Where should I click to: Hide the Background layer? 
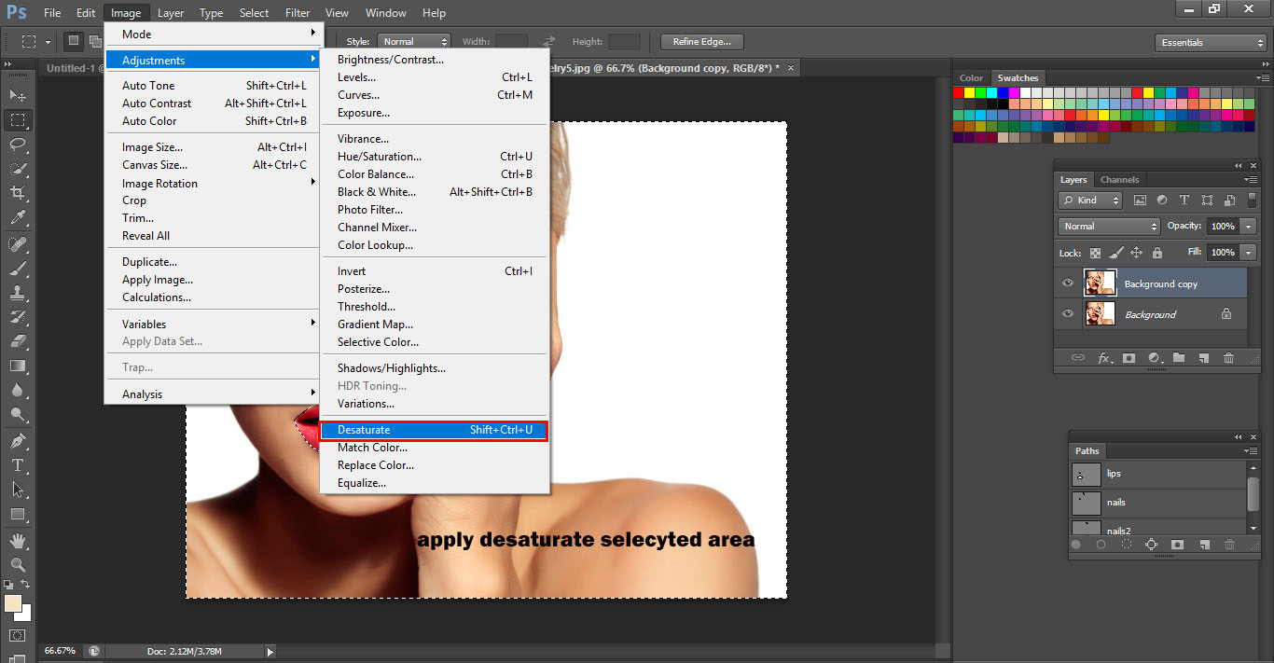[1068, 313]
